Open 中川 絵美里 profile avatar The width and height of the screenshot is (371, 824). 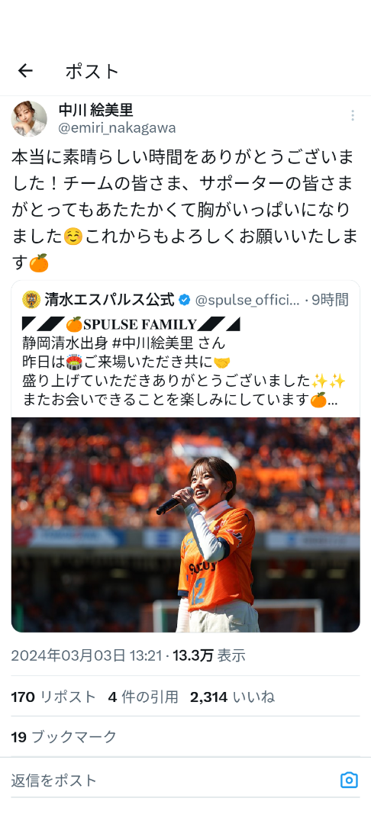click(29, 119)
